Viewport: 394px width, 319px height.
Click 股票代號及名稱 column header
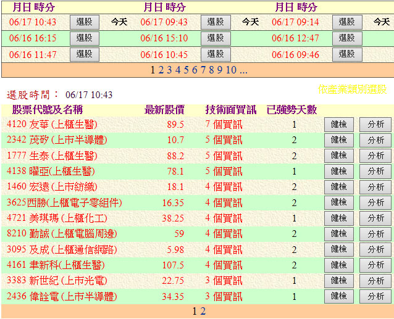(x=48, y=110)
